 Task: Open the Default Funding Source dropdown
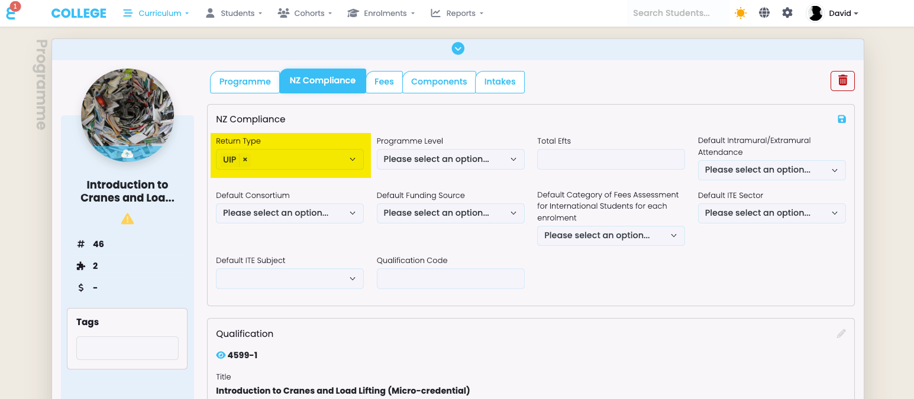pyautogui.click(x=451, y=213)
